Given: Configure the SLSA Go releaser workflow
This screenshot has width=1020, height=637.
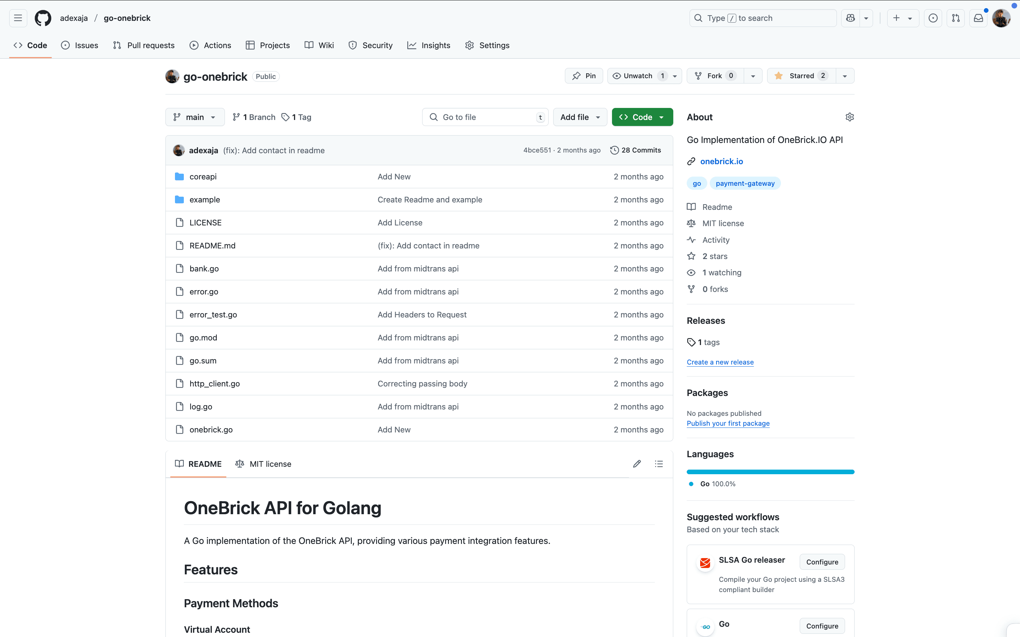Looking at the screenshot, I should (822, 562).
